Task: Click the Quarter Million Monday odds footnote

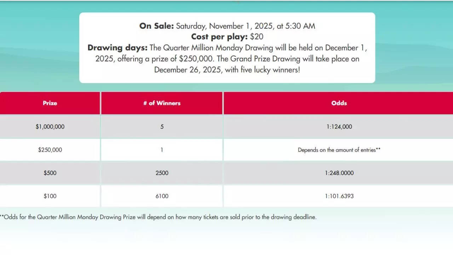Action: coord(158,217)
